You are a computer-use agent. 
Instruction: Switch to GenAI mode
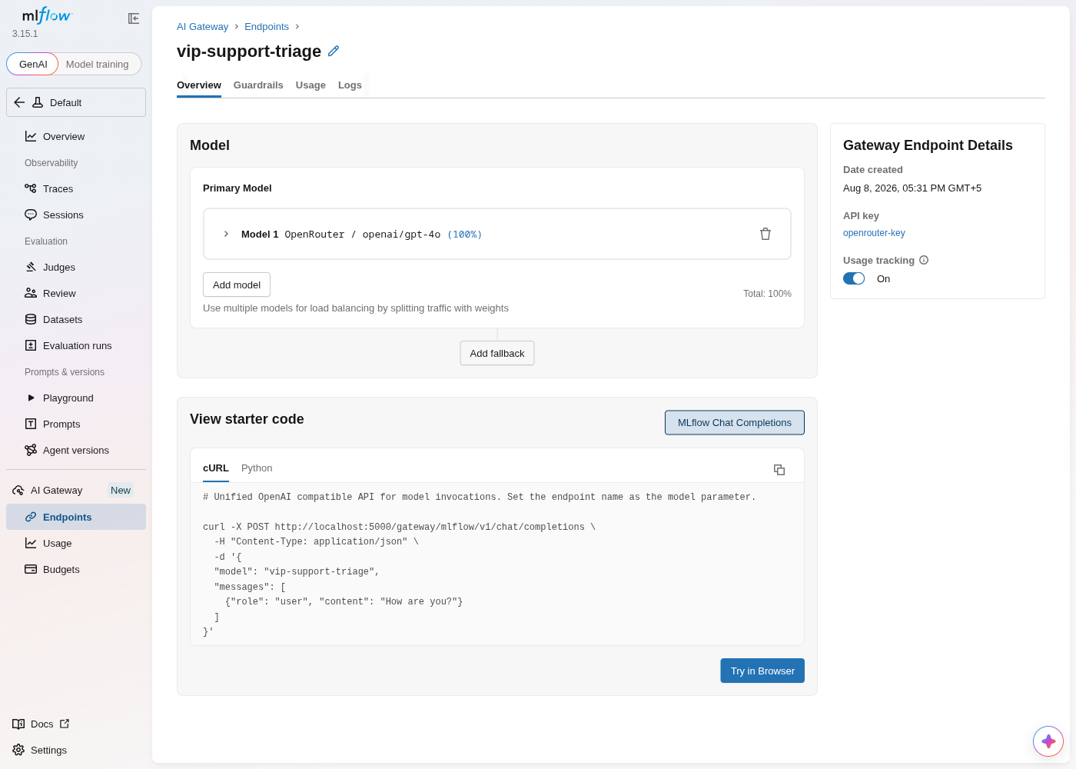[33, 64]
